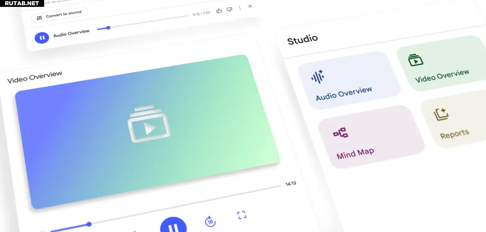Open the three-dot more options menu
Viewport: 486px width, 232px height.
[x=240, y=8]
